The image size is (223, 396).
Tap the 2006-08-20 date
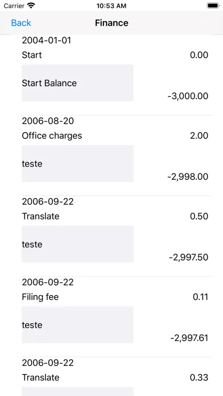pyautogui.click(x=48, y=121)
